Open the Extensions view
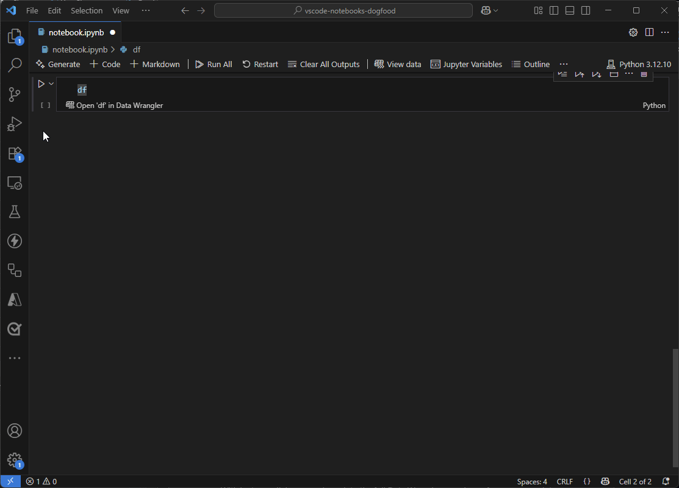The image size is (679, 488). 15,154
